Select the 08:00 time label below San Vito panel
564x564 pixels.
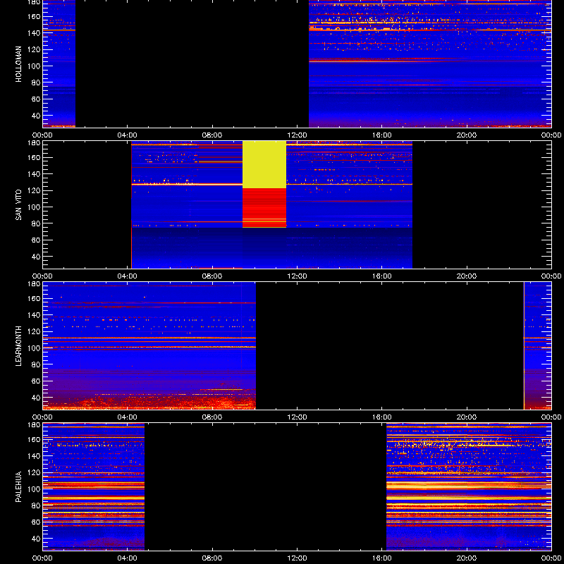pos(212,276)
